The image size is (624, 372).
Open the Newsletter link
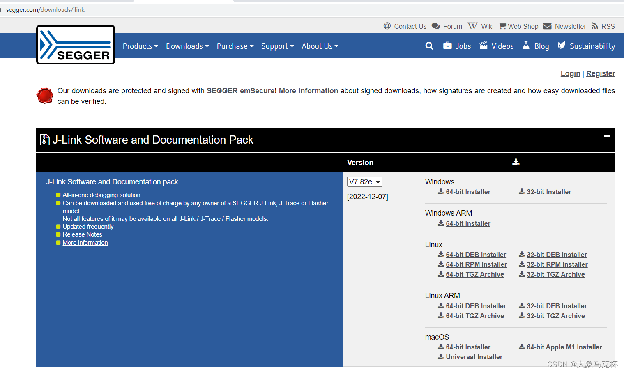coord(570,26)
